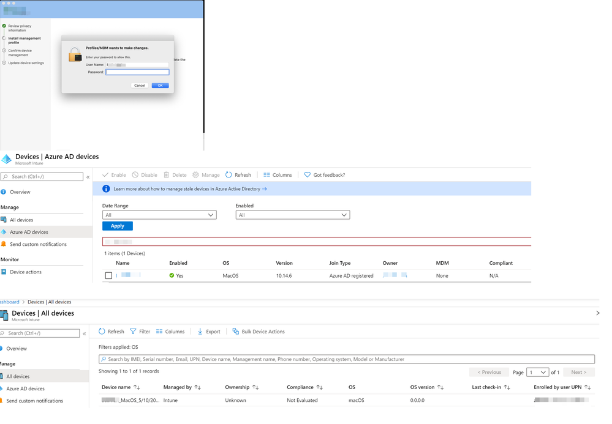The width and height of the screenshot is (612, 424).
Task: Sort by Enrolled by user UPN arrows
Action: [x=587, y=387]
